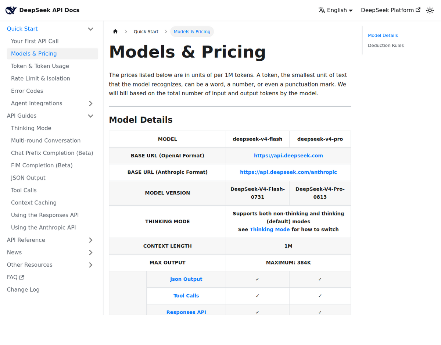
Task: Expand the News sidebar chevron
Action: [90, 253]
